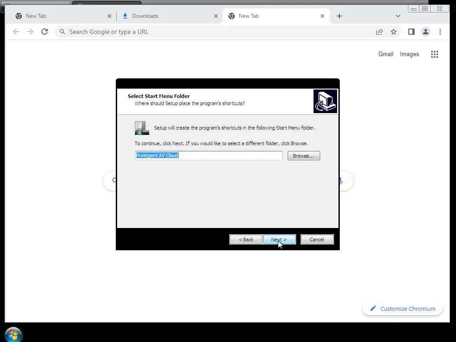This screenshot has width=456, height=342.
Task: Open the profile avatar menu
Action: pos(425,32)
